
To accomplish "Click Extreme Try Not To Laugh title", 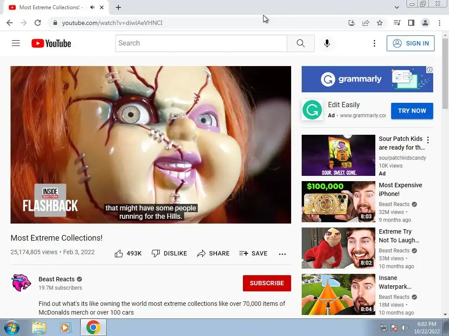I will click(399, 236).
